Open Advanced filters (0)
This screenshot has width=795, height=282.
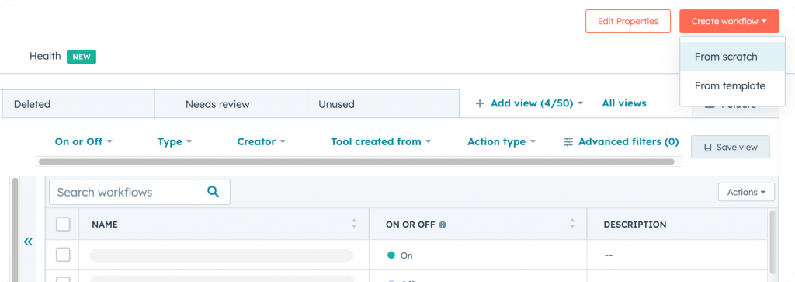tap(621, 142)
